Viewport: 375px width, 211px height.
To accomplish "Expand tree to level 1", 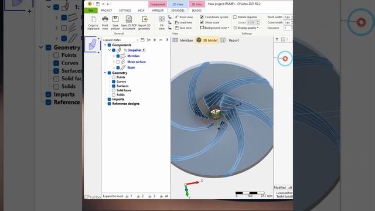I will 129,196.
